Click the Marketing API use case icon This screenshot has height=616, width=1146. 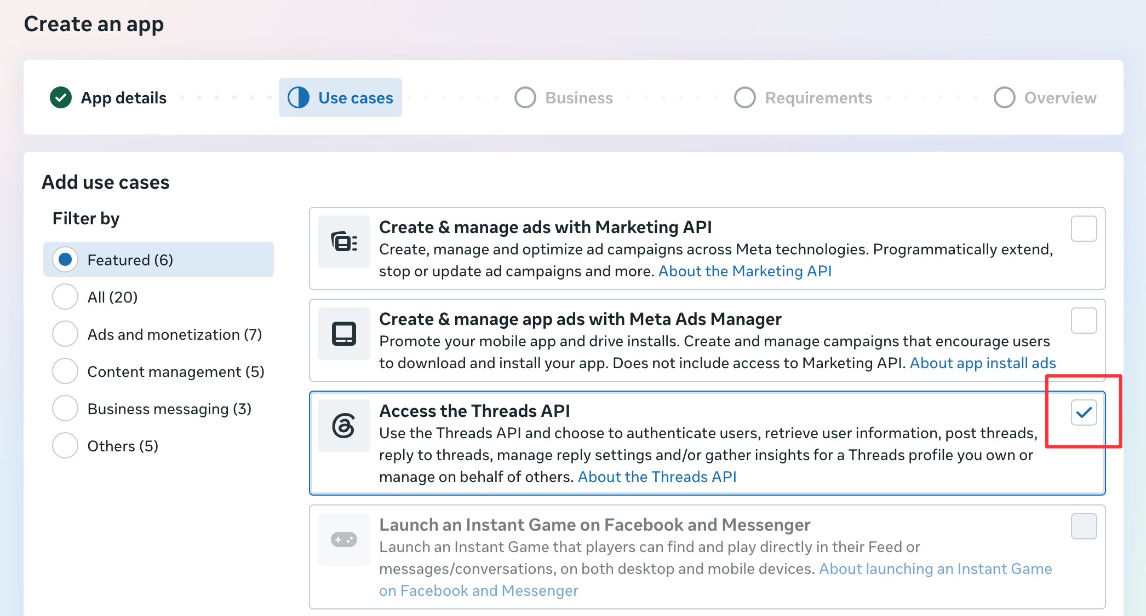point(344,241)
